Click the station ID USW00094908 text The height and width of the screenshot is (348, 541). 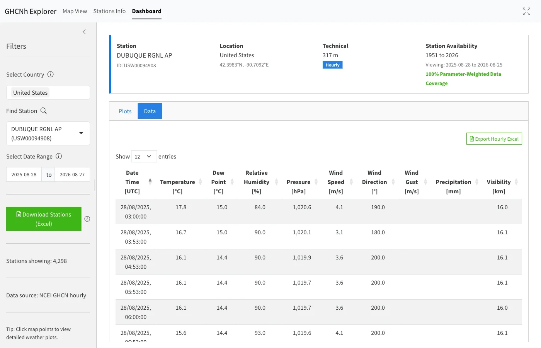click(136, 65)
